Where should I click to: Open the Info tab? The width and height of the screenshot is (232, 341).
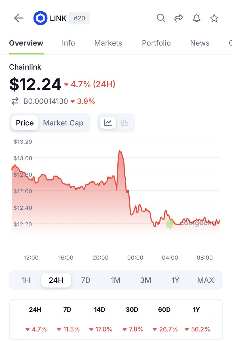click(x=68, y=43)
